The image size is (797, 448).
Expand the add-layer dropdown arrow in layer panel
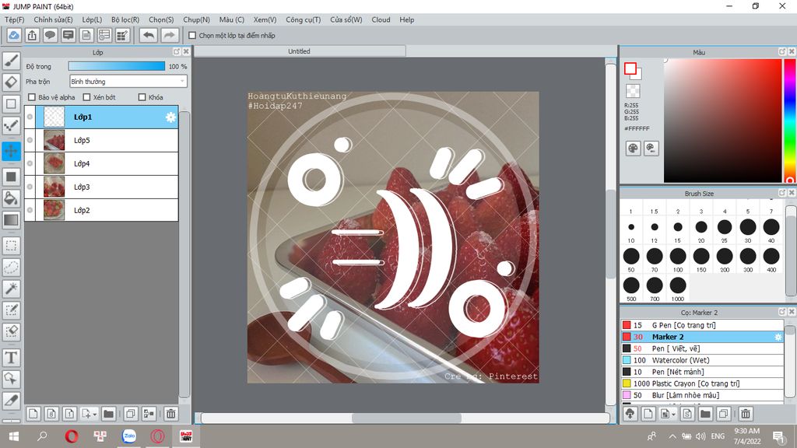95,415
